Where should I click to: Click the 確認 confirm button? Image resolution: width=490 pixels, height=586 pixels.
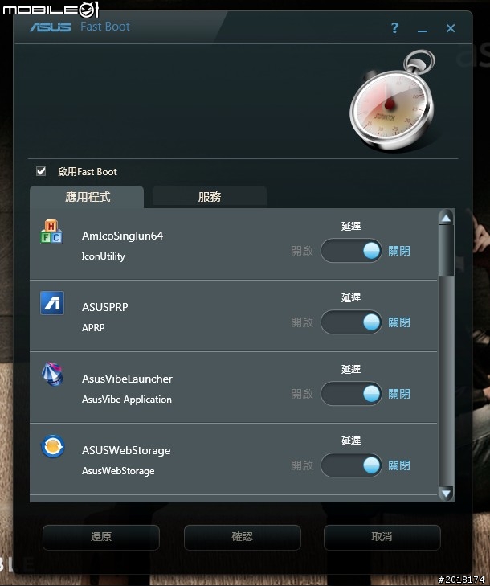click(242, 537)
